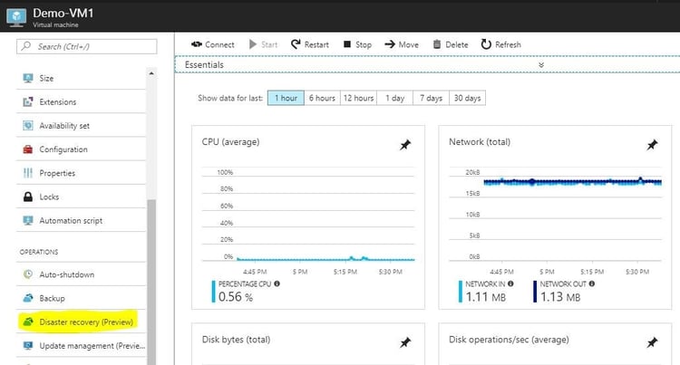680x365 pixels.
Task: Click the Network In color legend bar
Action: [460, 292]
